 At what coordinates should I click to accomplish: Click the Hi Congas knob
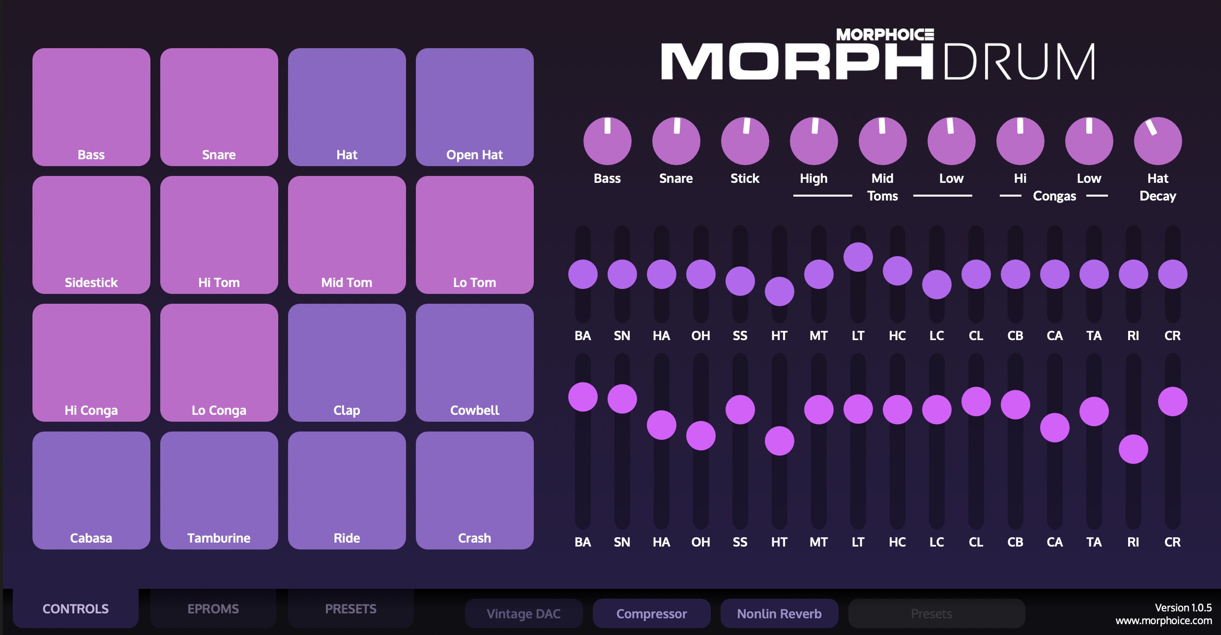tap(1020, 141)
